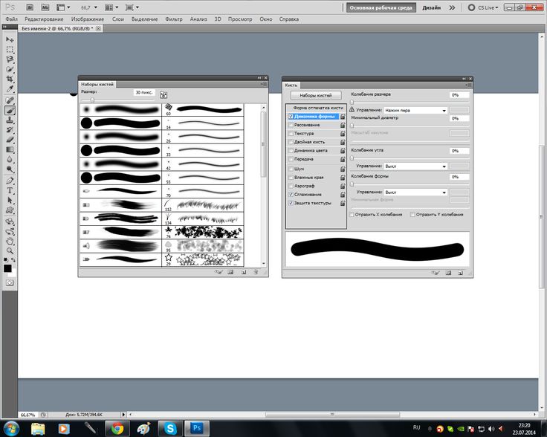Toggle Динамика формы checkbox
547x437 pixels.
[291, 117]
